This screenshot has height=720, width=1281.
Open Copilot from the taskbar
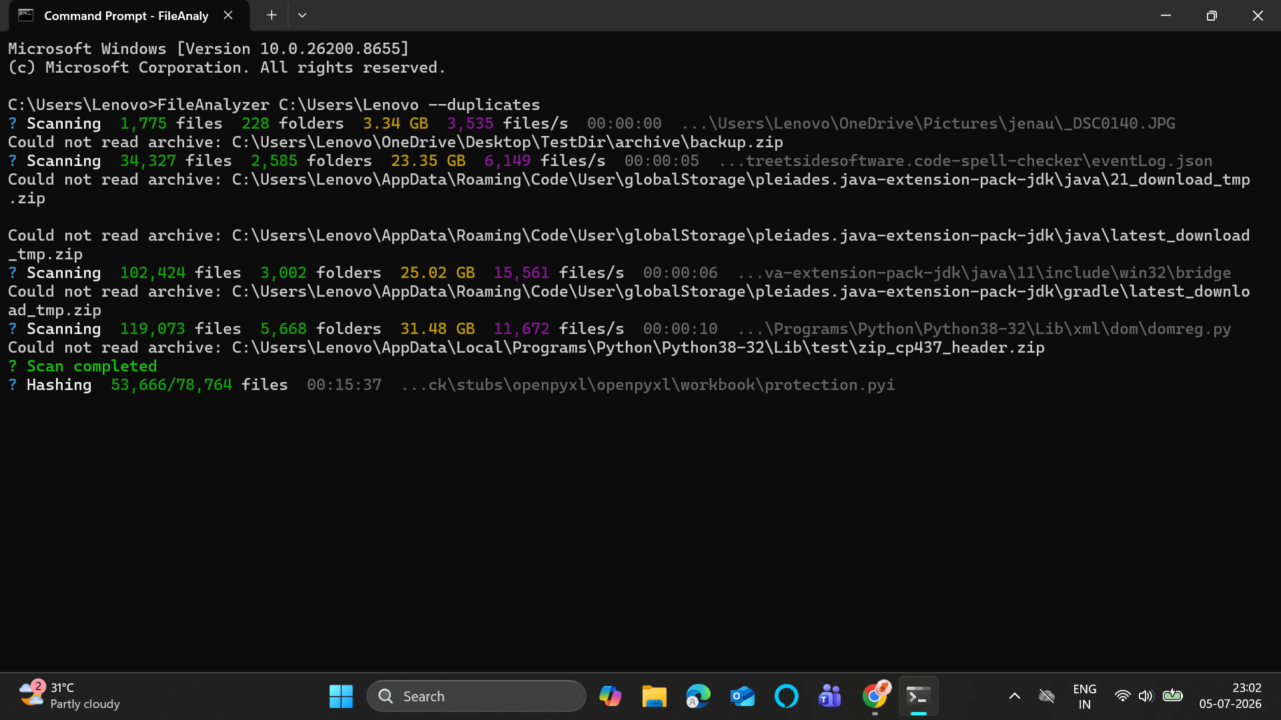click(610, 696)
